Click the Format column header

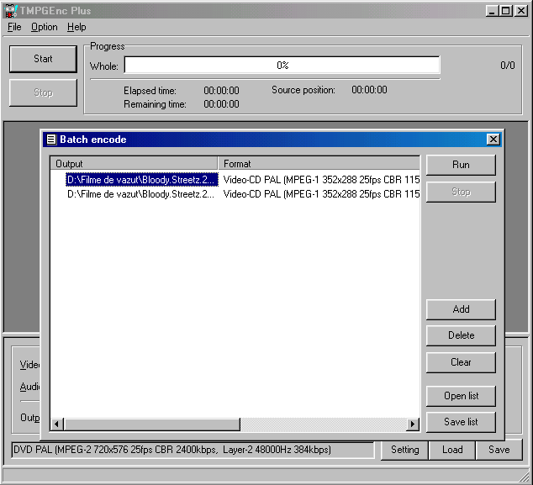319,164
